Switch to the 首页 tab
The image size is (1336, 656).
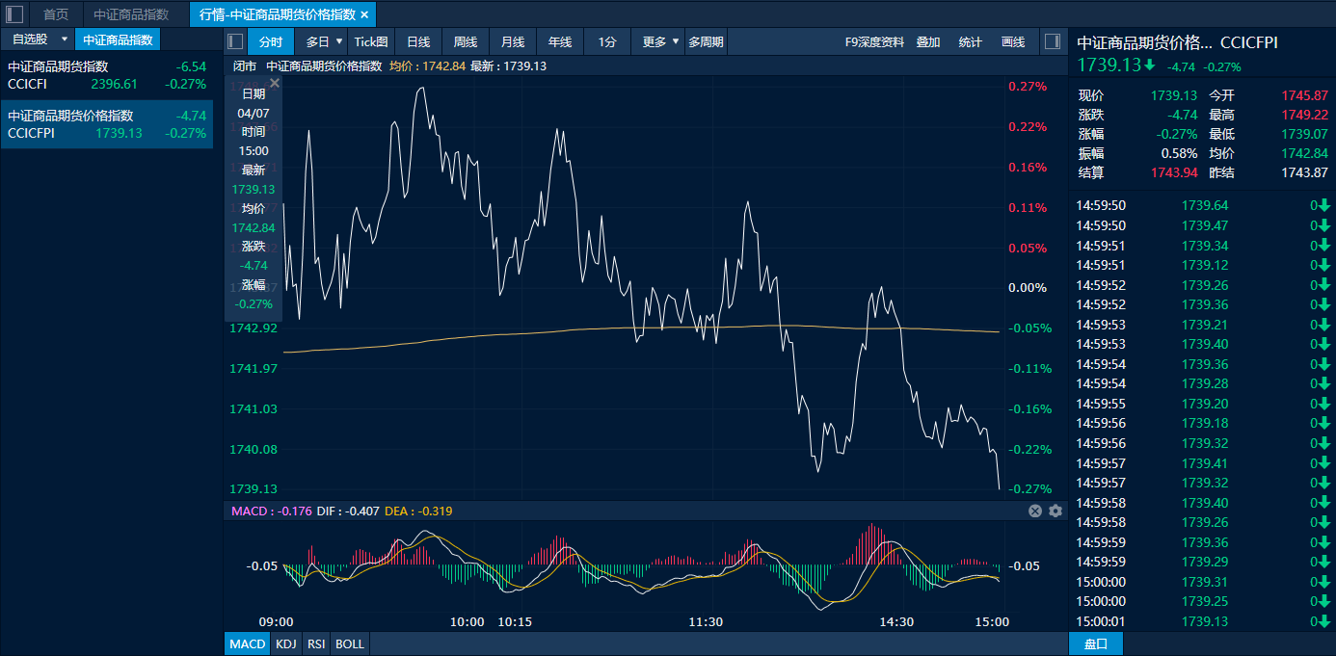(x=56, y=14)
